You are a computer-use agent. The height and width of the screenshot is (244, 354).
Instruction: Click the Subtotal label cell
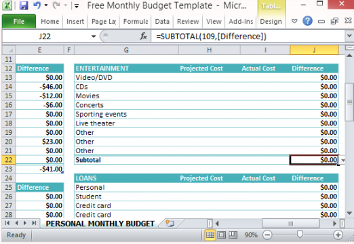tap(126, 160)
